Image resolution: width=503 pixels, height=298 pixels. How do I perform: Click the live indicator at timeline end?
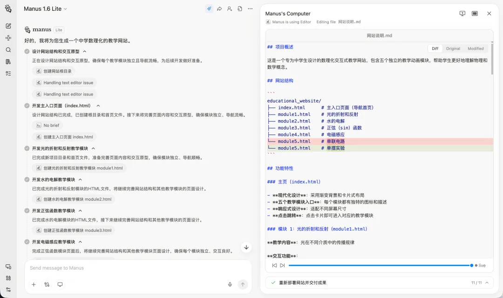(x=480, y=265)
